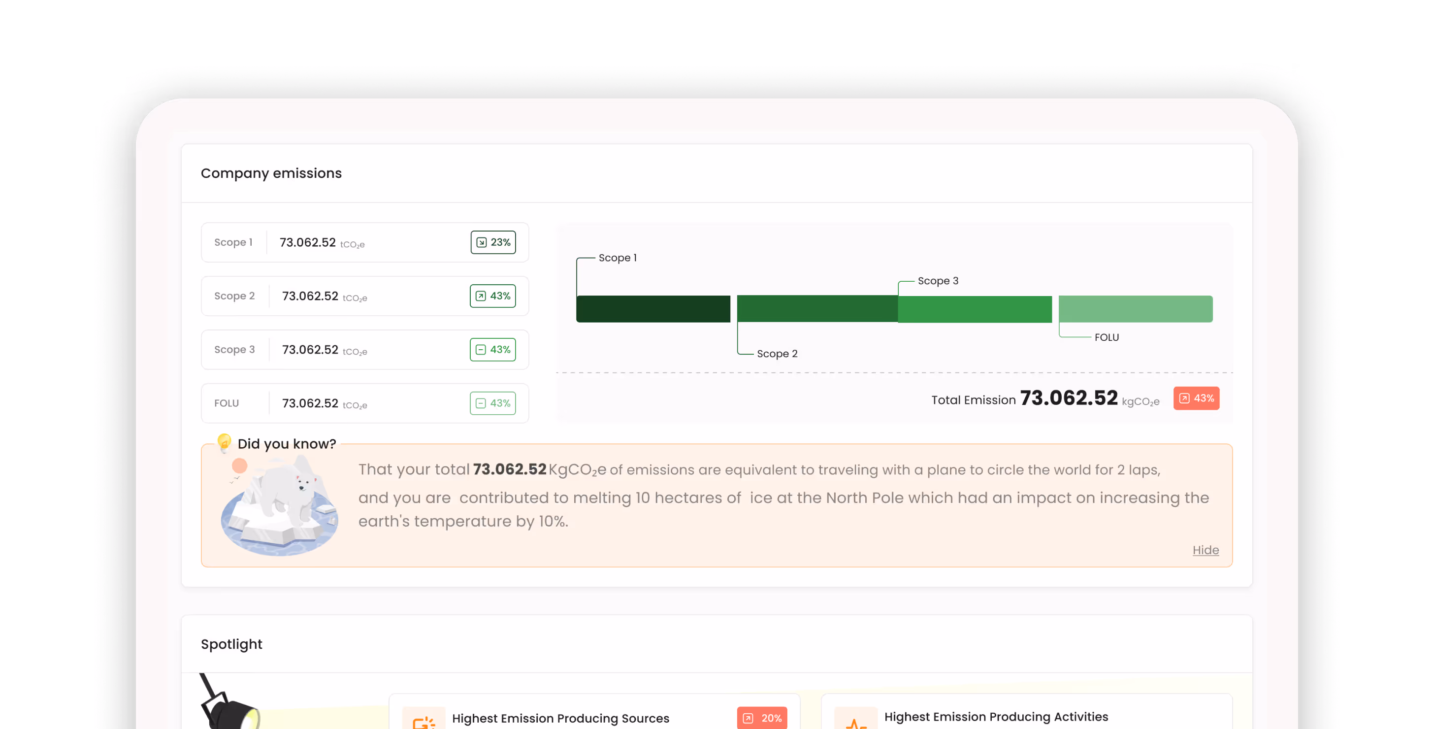Viewport: 1434px width, 729px height.
Task: Click the red 20% badge in Spotlight
Action: pos(761,718)
